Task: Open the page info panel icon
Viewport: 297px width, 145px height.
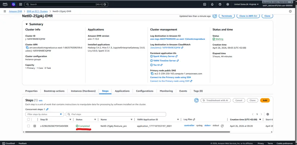Action: (290, 11)
